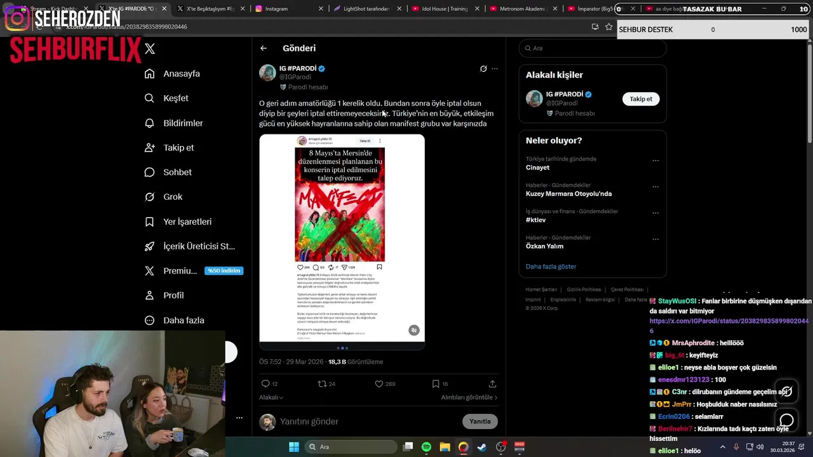Open Alıntıları görüntüle link
Viewport: 813px width, 457px height.
[x=469, y=397]
